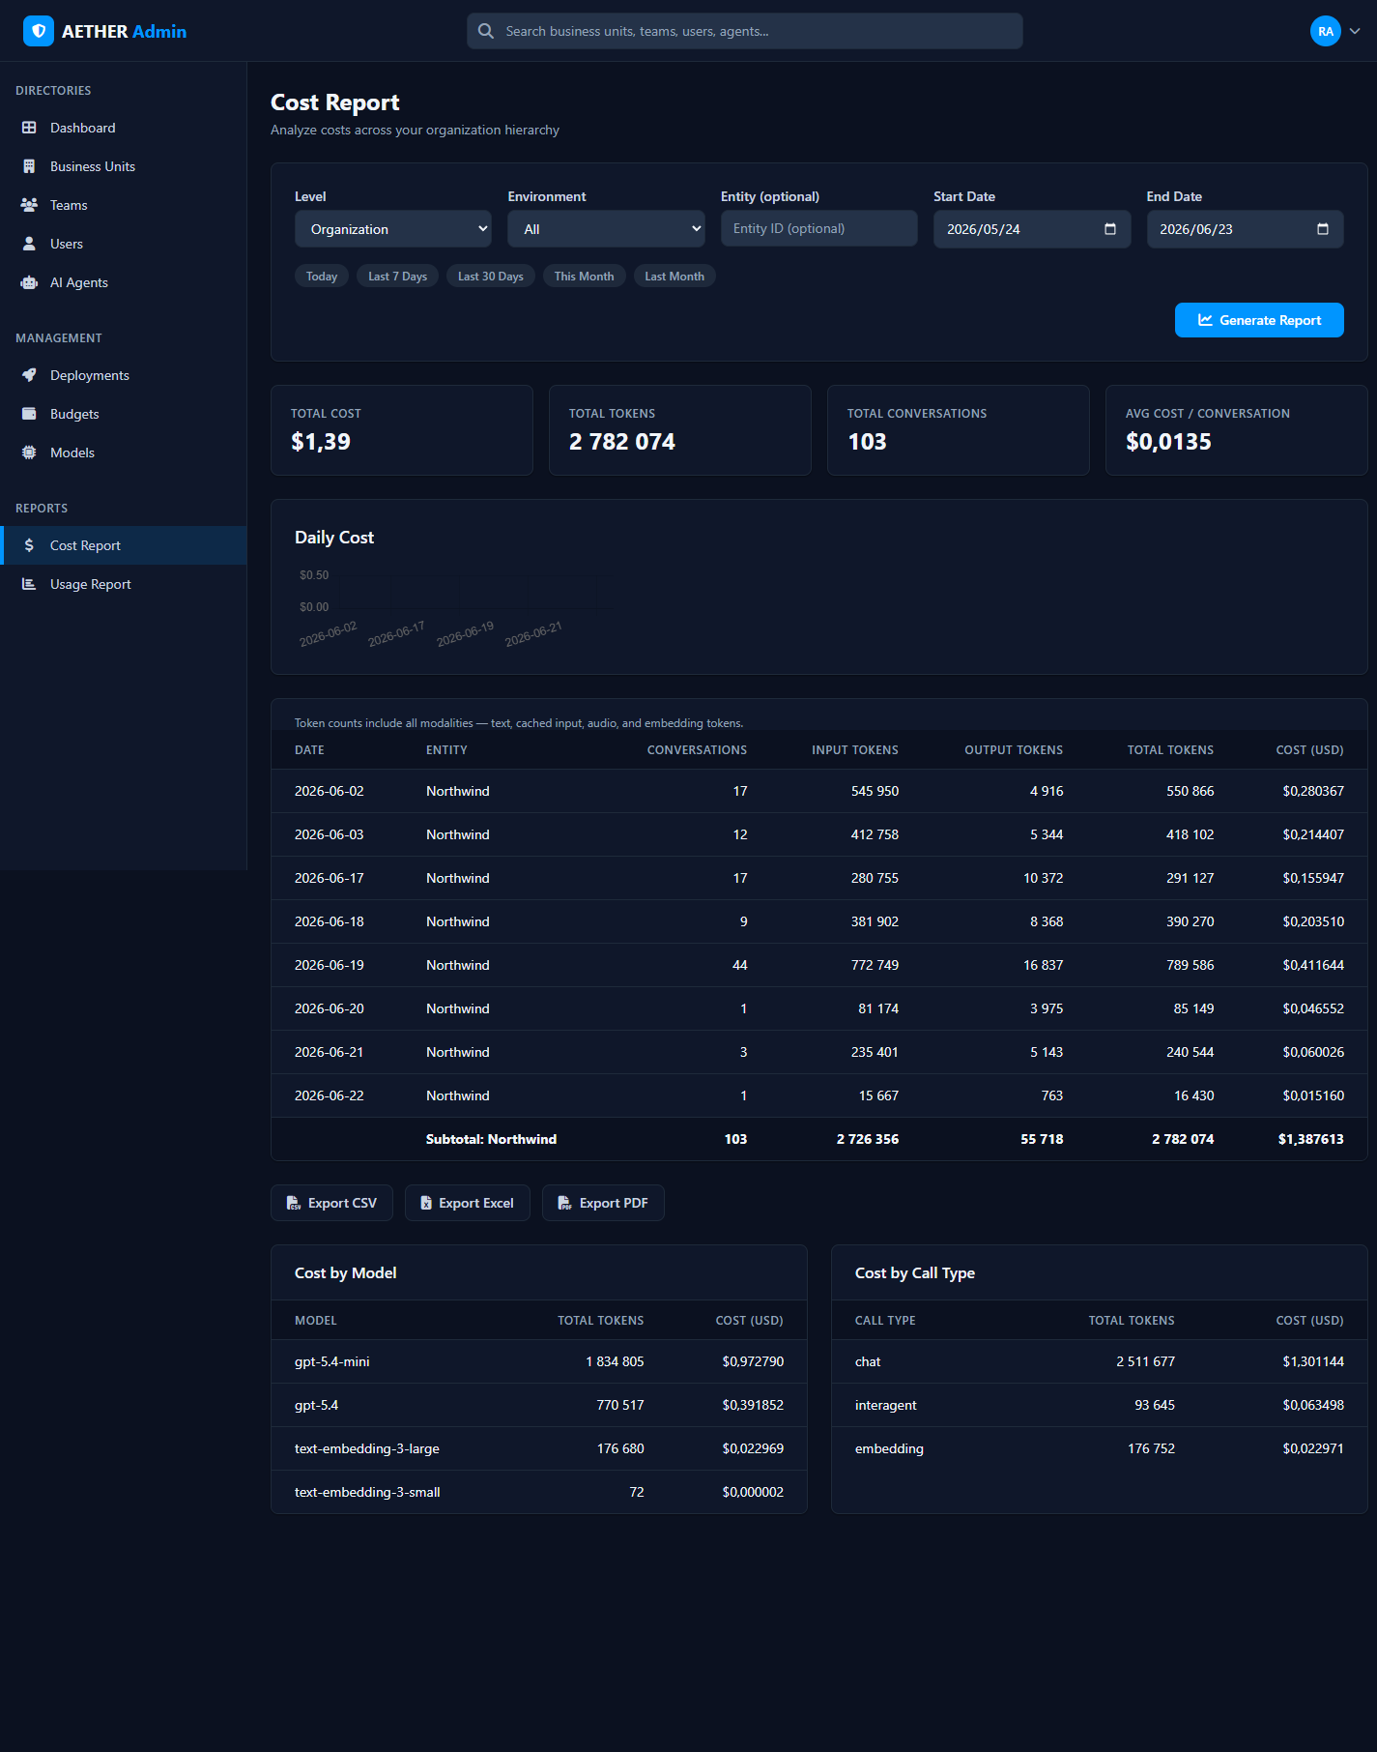Click Export Excel button
1377x1752 pixels.
tap(468, 1203)
